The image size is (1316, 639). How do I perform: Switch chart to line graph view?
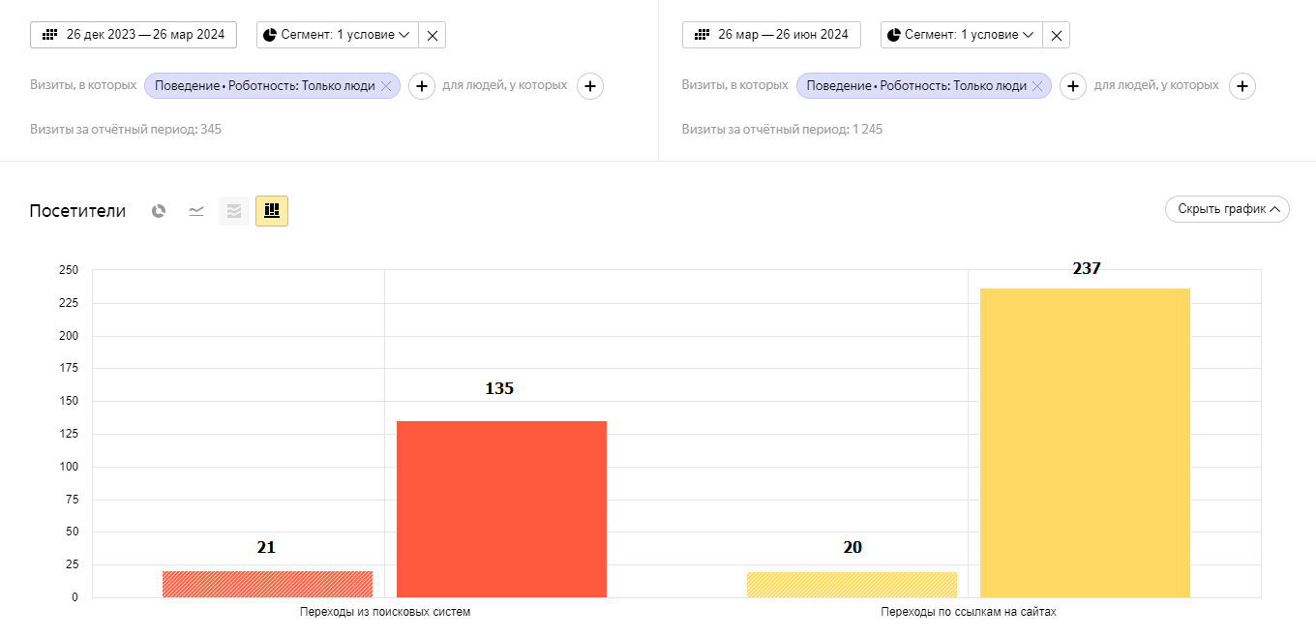click(x=196, y=211)
